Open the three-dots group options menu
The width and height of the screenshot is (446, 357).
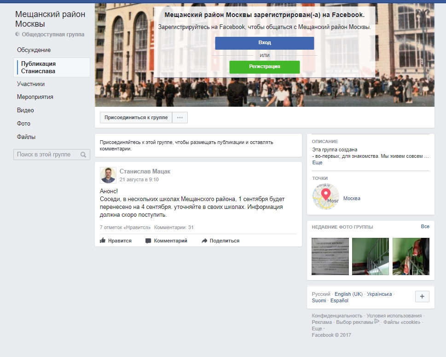click(180, 118)
